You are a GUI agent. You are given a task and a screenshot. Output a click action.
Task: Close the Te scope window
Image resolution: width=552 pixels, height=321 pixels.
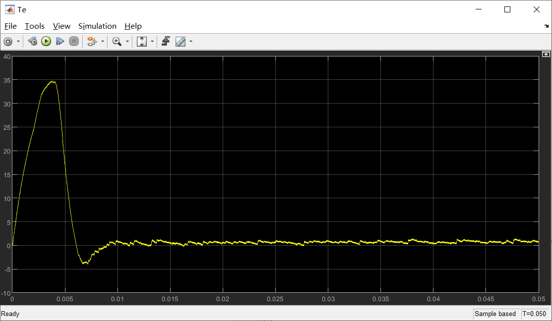537,9
